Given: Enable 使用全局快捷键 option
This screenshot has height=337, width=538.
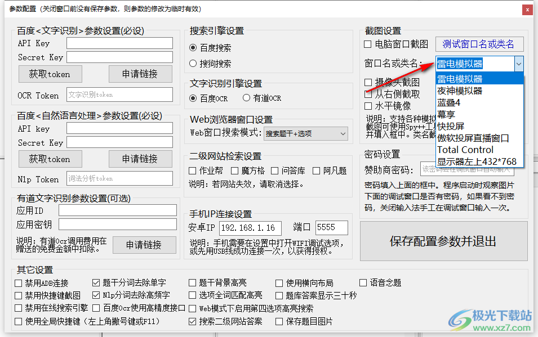Looking at the screenshot, I should pyautogui.click(x=19, y=322).
